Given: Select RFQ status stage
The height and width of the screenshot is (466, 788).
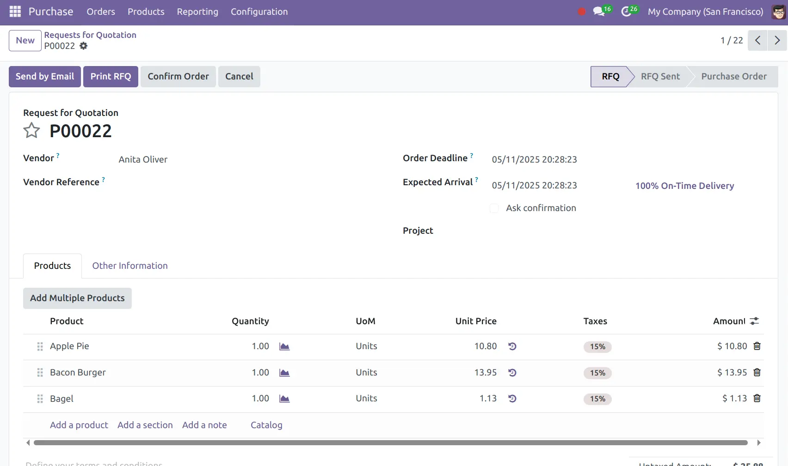Looking at the screenshot, I should [610, 77].
